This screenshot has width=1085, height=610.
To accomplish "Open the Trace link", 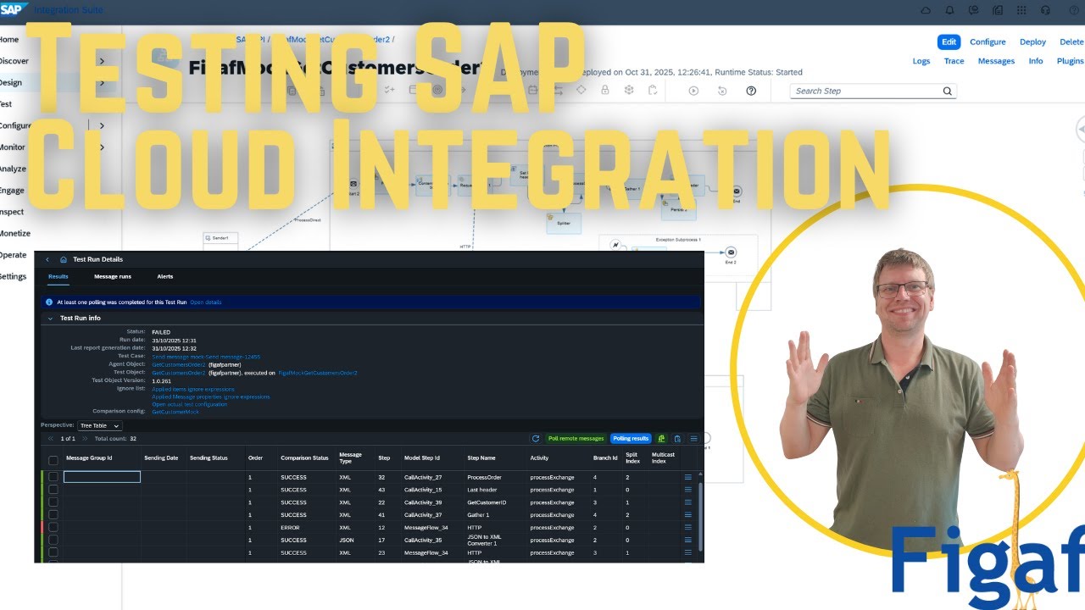I will [954, 61].
